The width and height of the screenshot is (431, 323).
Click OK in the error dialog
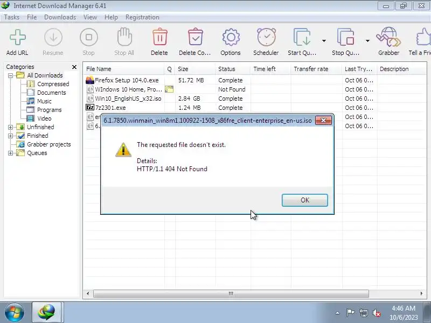point(305,200)
